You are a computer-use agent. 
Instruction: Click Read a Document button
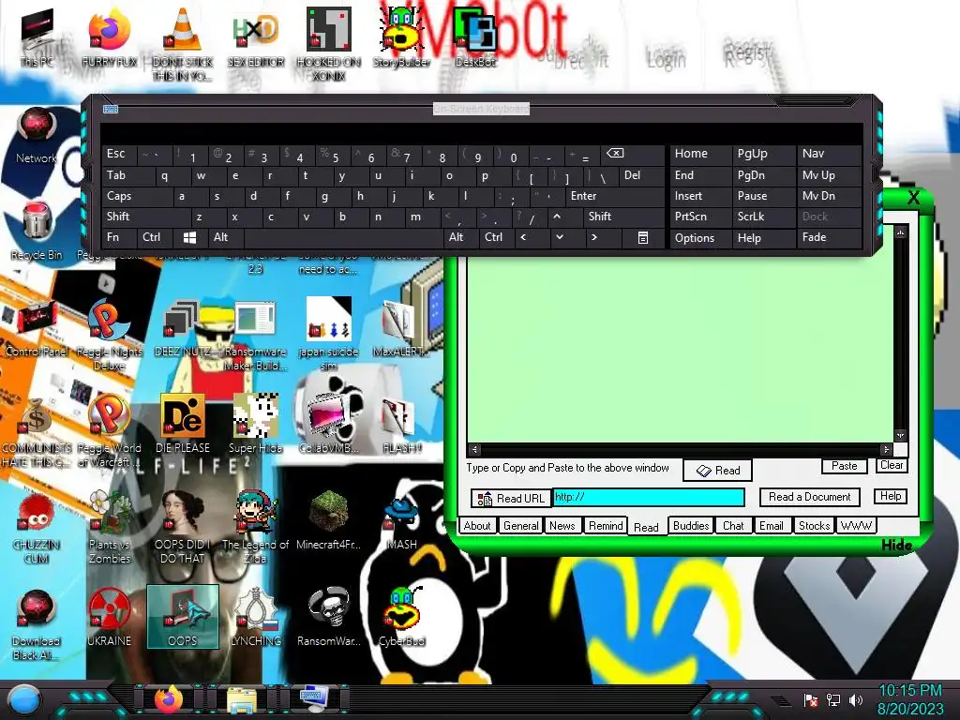click(x=809, y=497)
